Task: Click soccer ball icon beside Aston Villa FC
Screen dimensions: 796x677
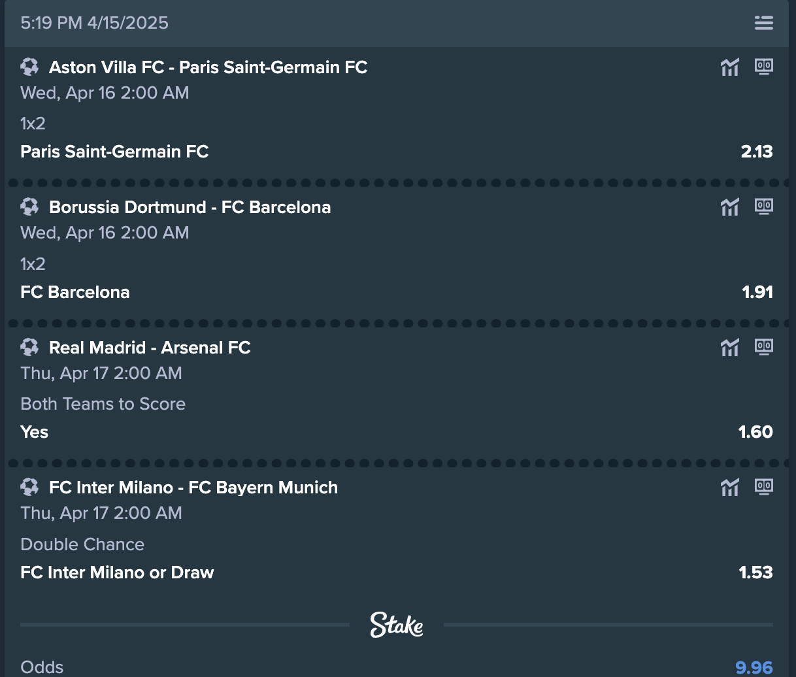Action: 29,67
